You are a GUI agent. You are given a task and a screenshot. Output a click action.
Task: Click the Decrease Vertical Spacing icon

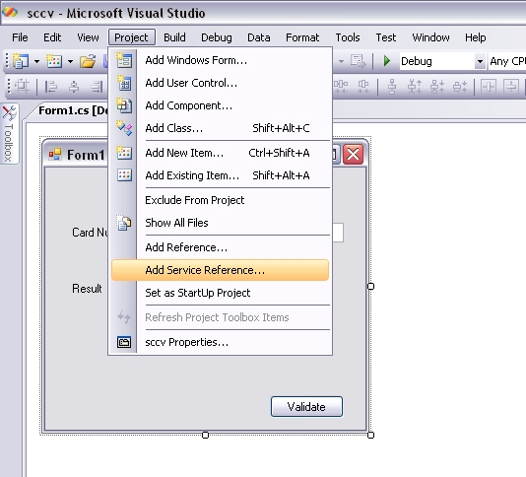click(437, 87)
